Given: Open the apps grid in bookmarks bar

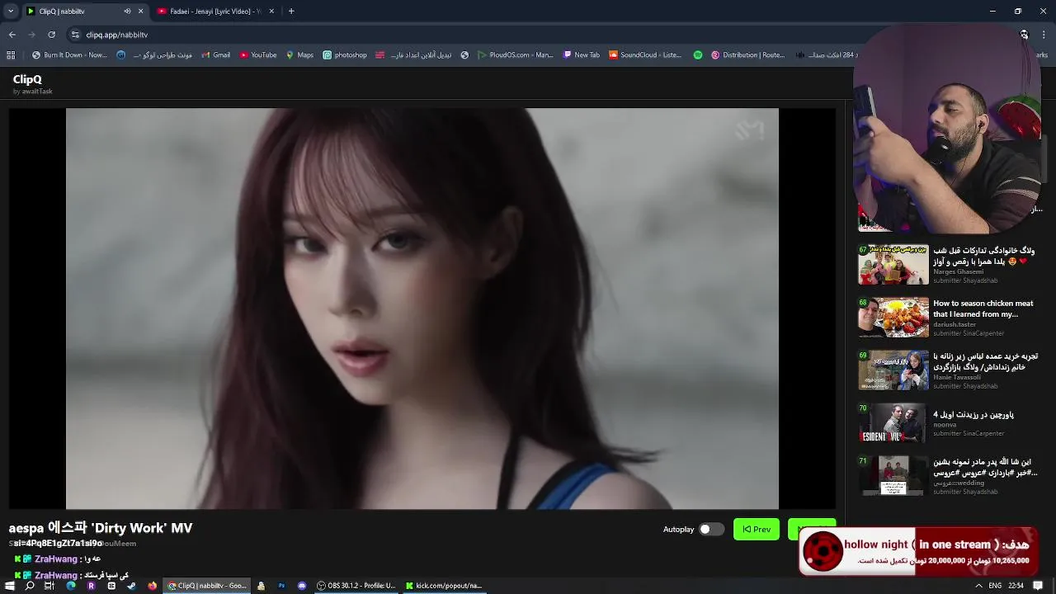Looking at the screenshot, I should (x=11, y=55).
